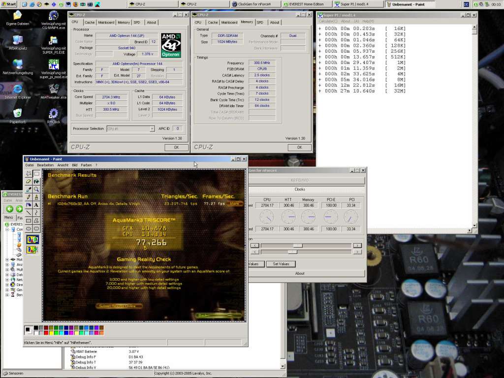Viewport: 504px width, 378px height.
Task: Click Set Values button in ClockGen
Action: tap(281, 264)
